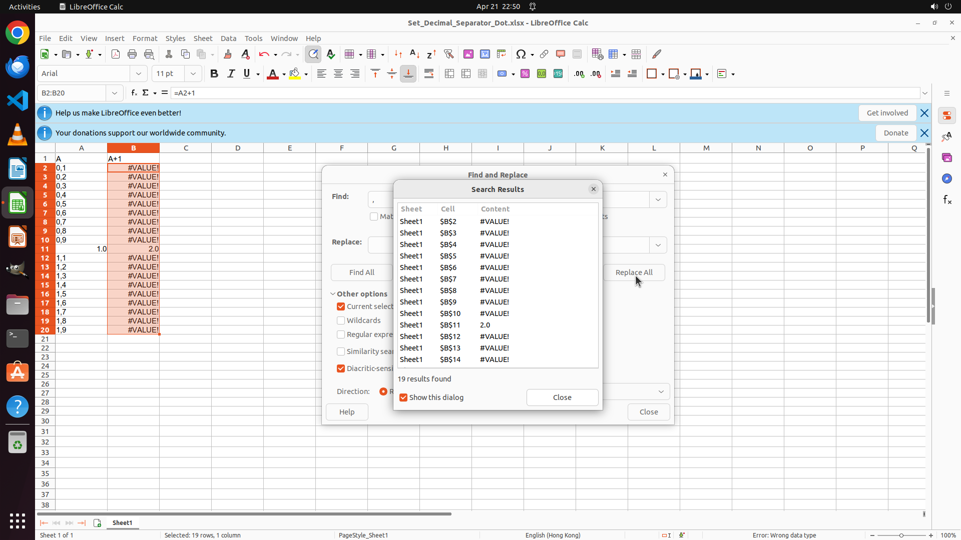Open the Data menu

pyautogui.click(x=228, y=38)
